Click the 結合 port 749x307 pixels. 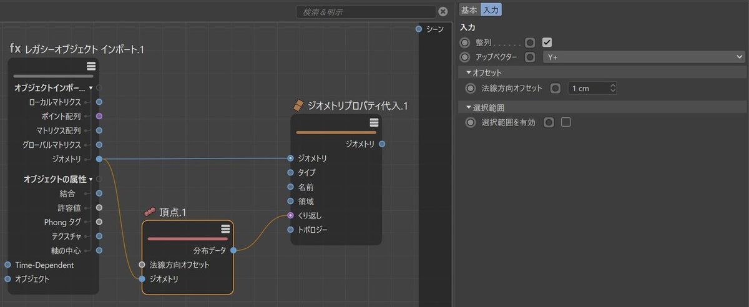99,193
